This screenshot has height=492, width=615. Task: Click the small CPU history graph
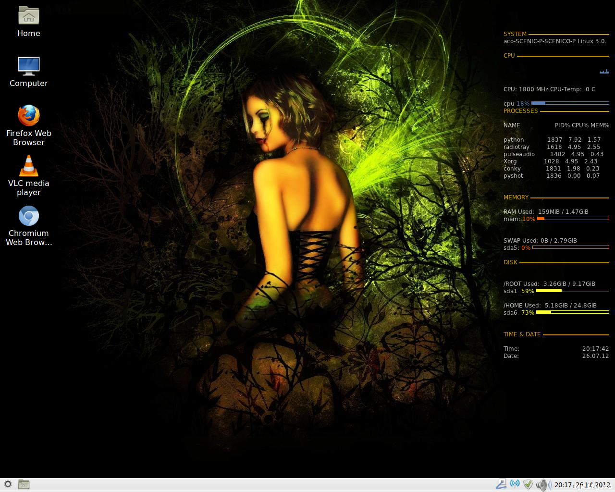coord(604,72)
